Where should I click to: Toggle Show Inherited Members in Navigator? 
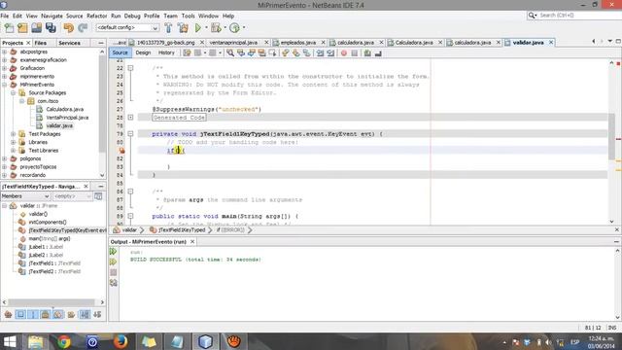(8, 314)
